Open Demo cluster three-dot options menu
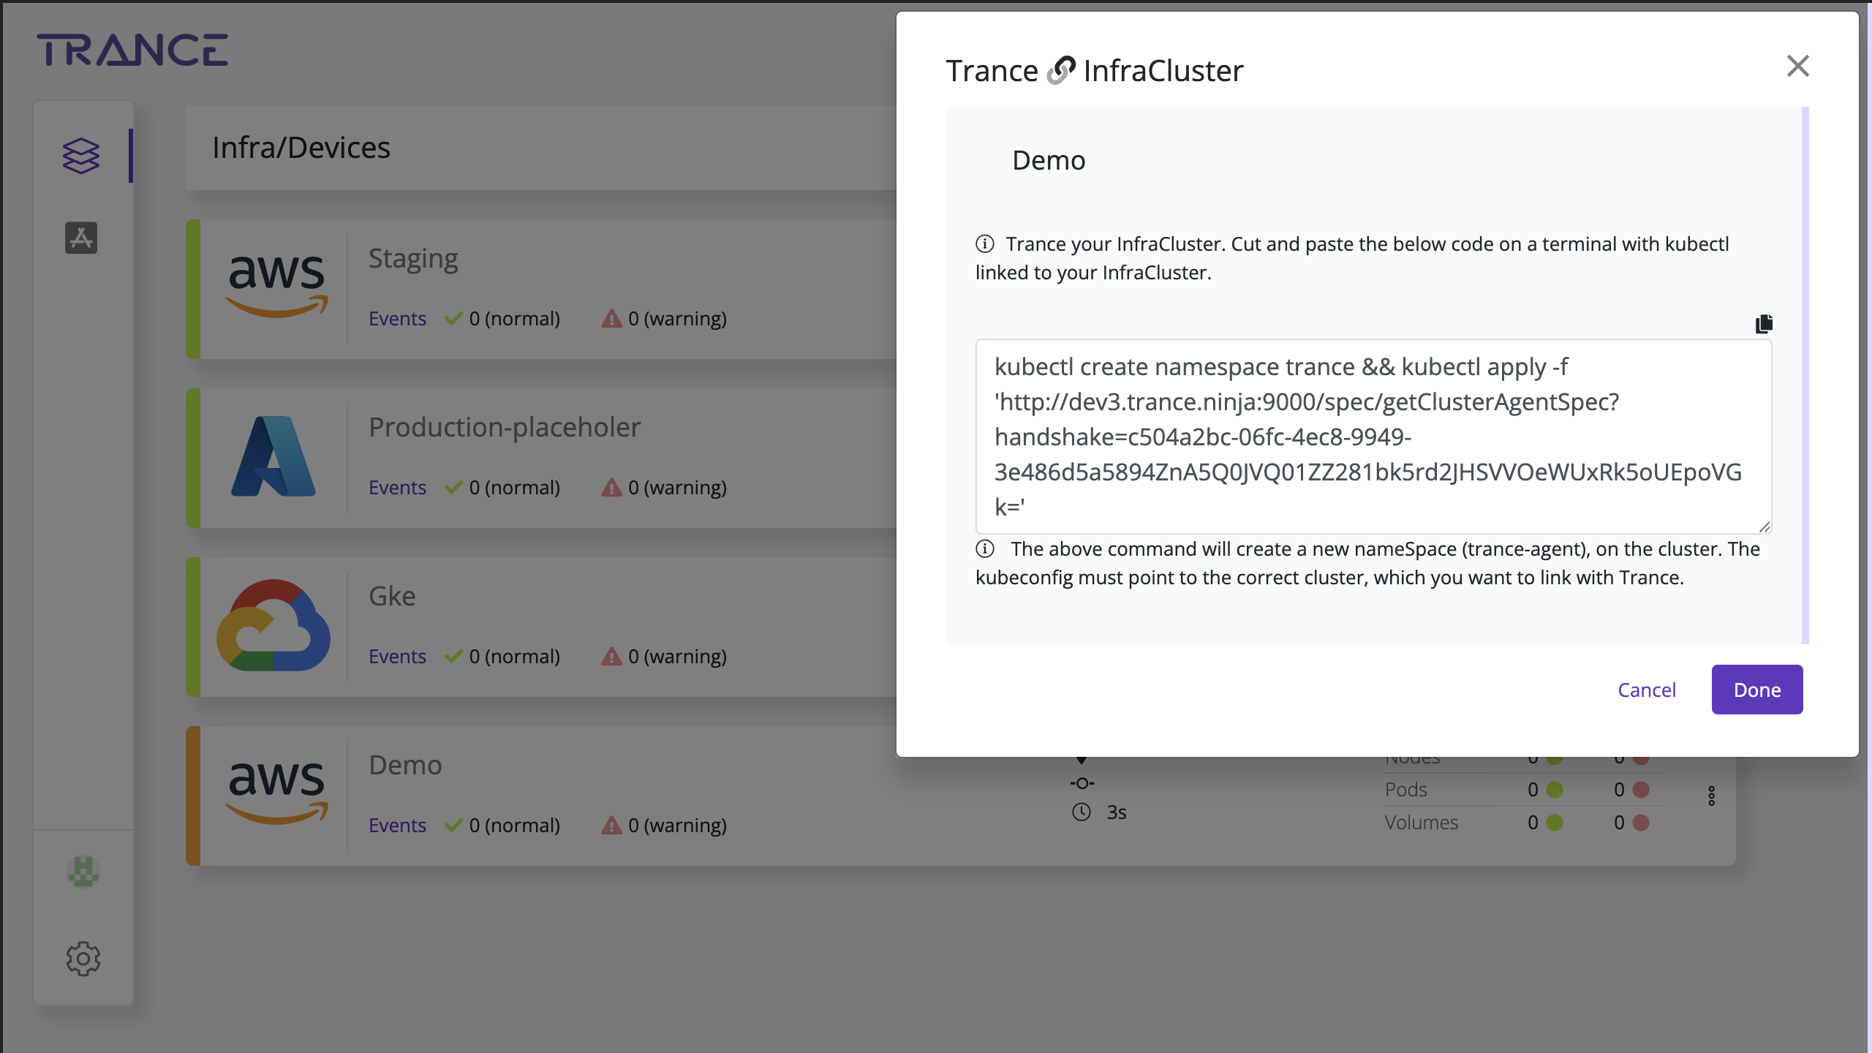The width and height of the screenshot is (1872, 1053). point(1711,796)
